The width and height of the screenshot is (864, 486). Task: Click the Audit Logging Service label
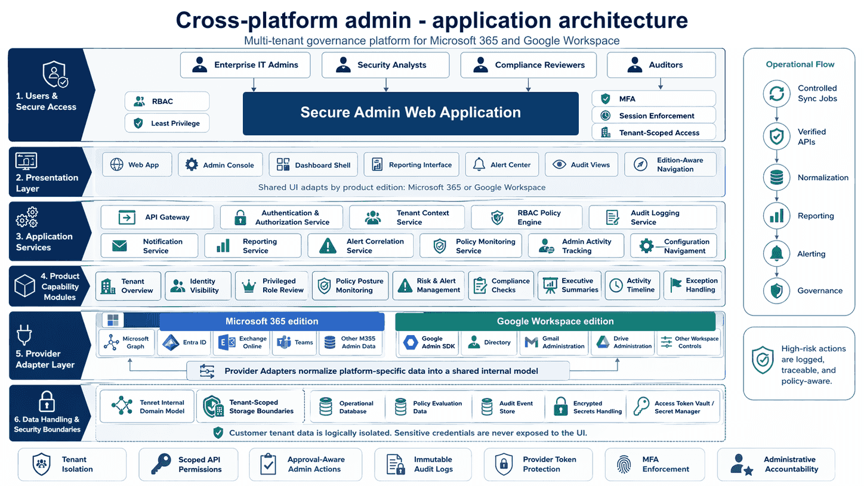(655, 217)
